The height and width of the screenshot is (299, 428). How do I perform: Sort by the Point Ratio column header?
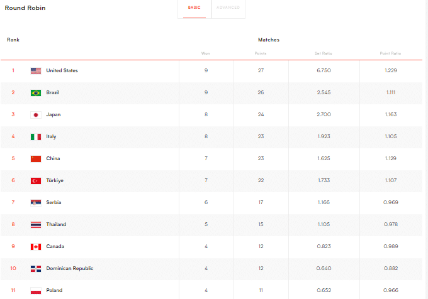[391, 53]
